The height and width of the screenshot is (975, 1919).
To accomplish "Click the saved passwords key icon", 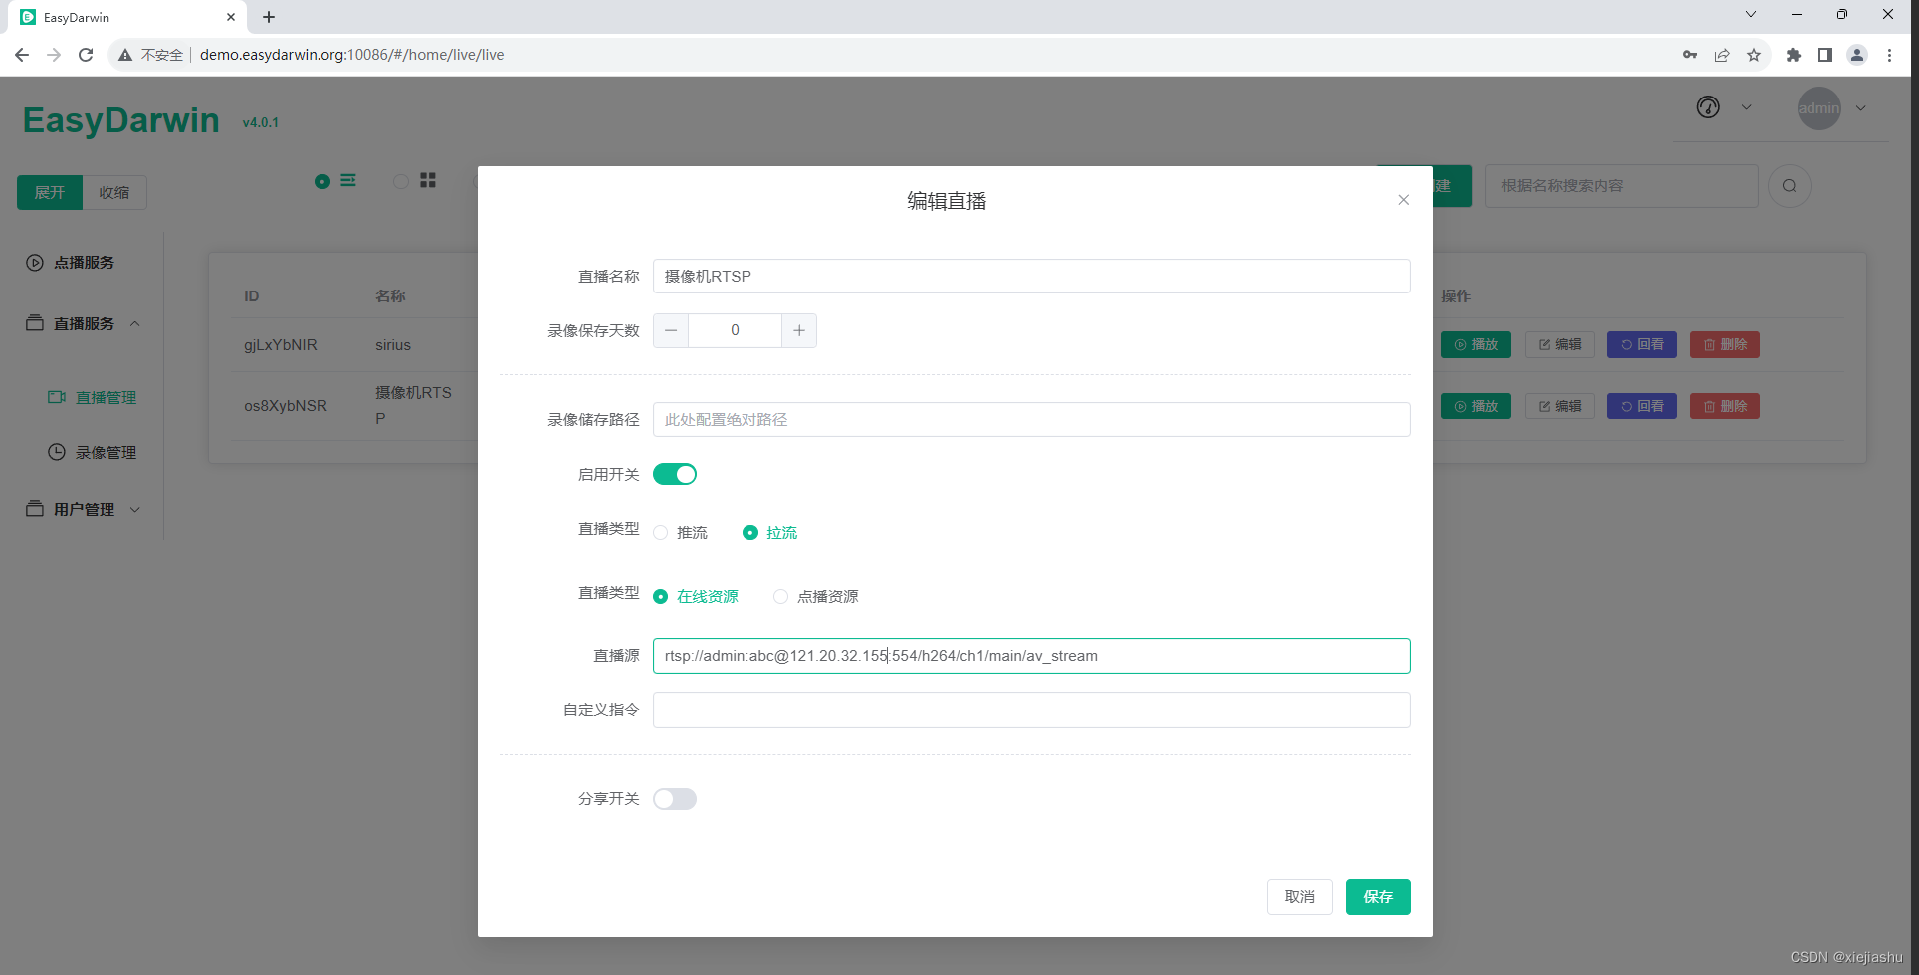I will [1690, 55].
